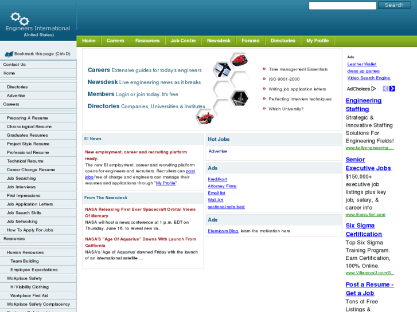Open How To Apply For Jobs item
This screenshot has height=312, width=417.
click(38, 230)
